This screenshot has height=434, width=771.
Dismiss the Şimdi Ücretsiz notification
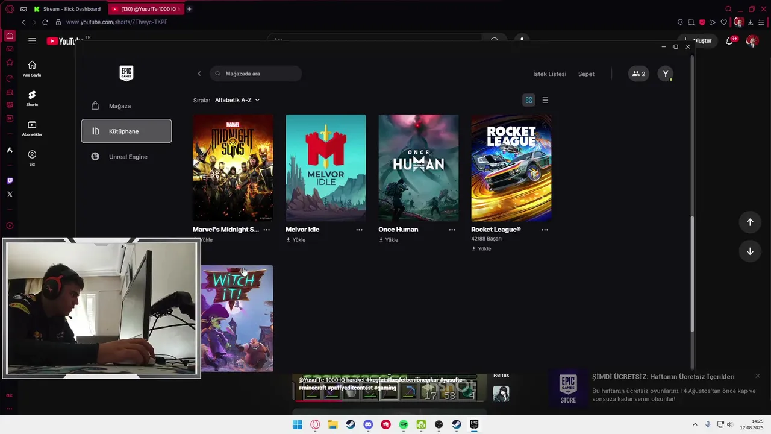click(x=758, y=376)
